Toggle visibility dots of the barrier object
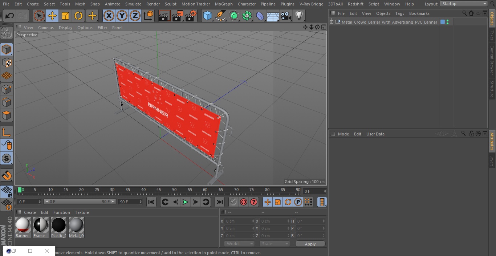 coord(447,22)
